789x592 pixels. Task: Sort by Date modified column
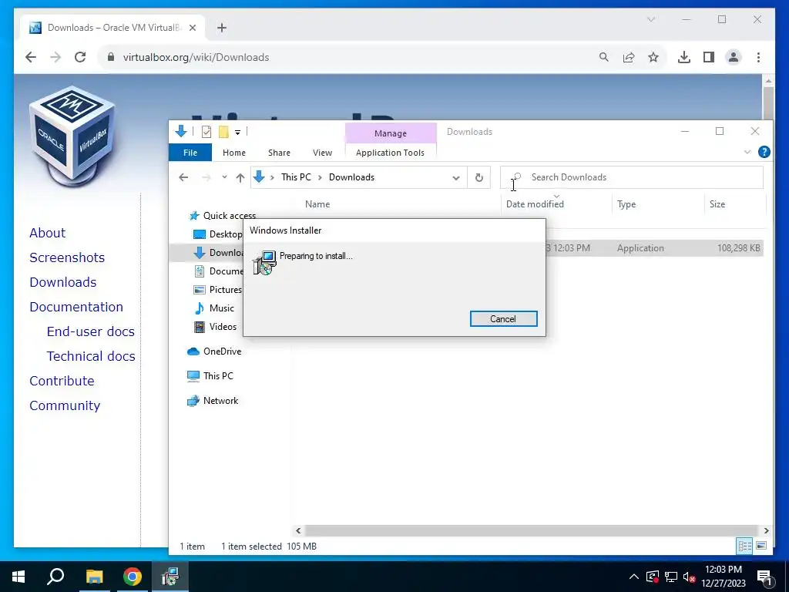pos(535,204)
